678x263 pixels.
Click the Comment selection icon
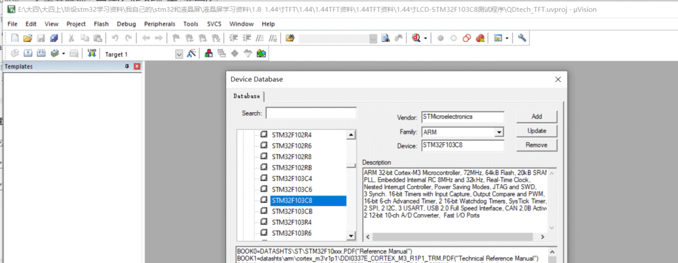tap(259, 38)
